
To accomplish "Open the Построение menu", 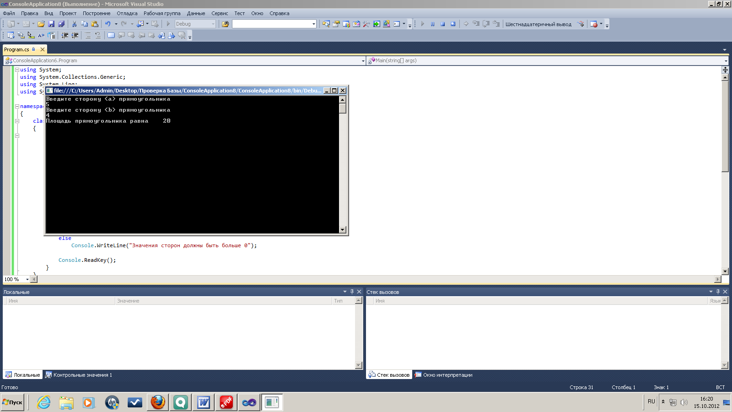I will tap(97, 13).
